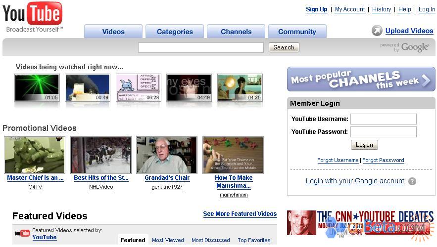This screenshot has height=247, width=437.
Task: Click the 'Best Hits of the St...' title link
Action: [101, 178]
